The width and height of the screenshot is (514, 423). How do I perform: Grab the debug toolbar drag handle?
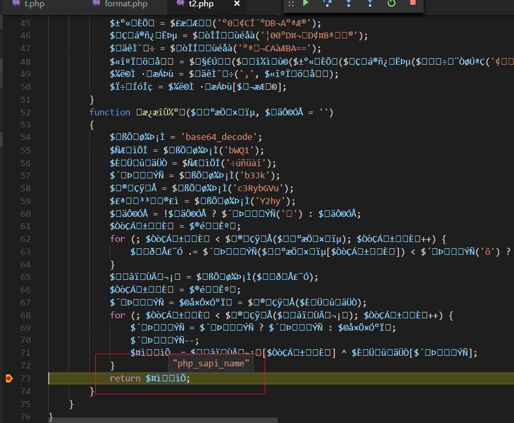click(291, 4)
